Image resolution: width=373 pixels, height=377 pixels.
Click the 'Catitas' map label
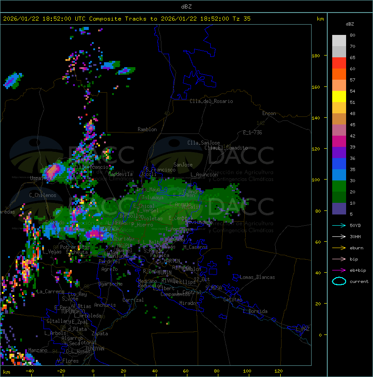(233, 300)
